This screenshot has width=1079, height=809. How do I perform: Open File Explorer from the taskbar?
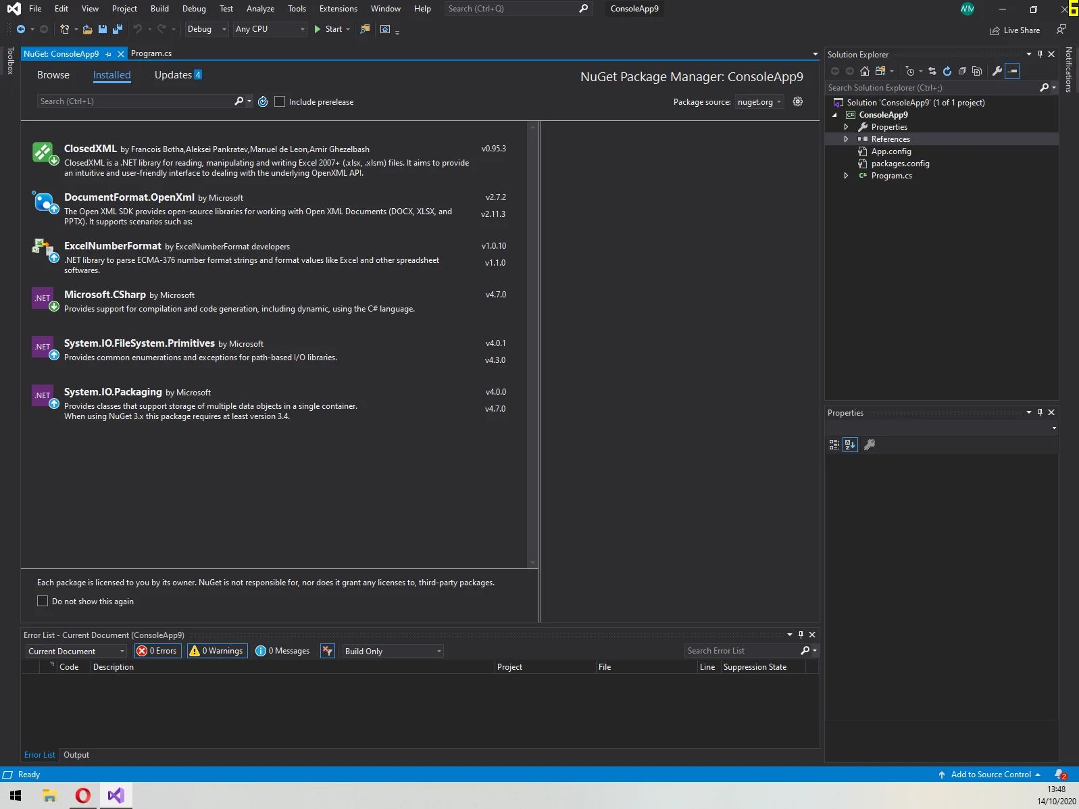(49, 795)
